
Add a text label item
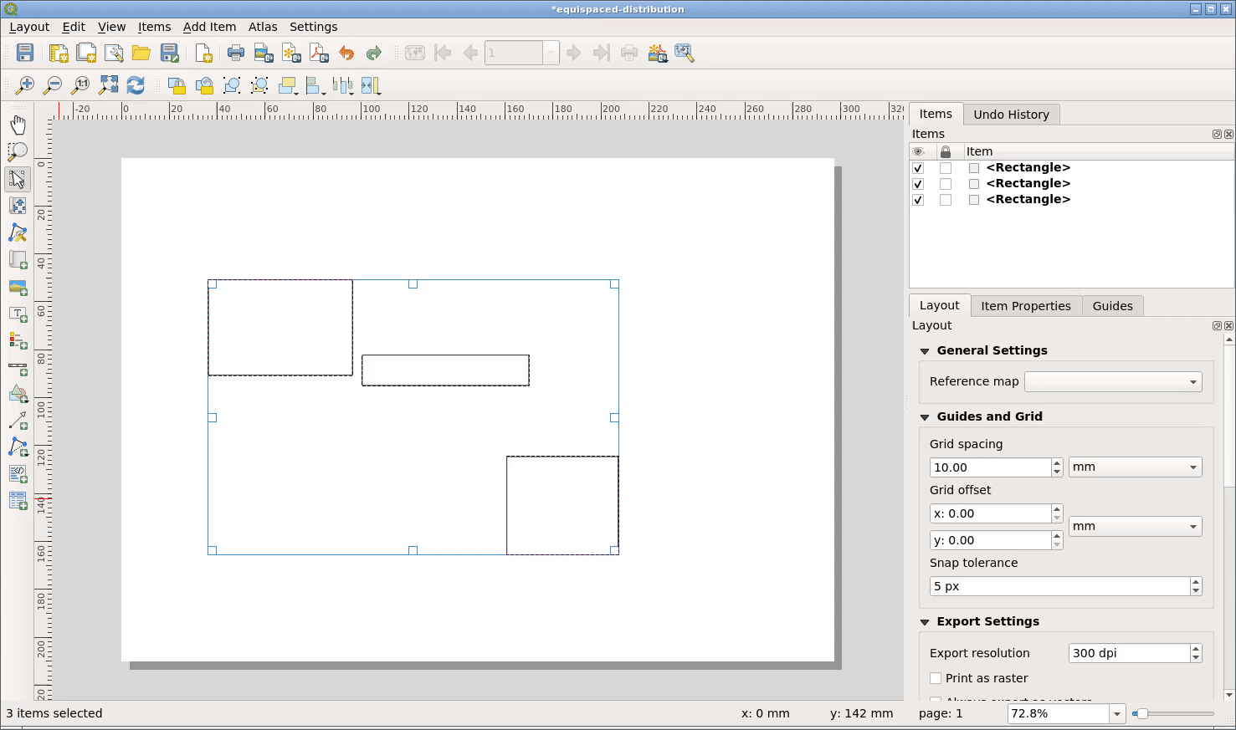[18, 314]
